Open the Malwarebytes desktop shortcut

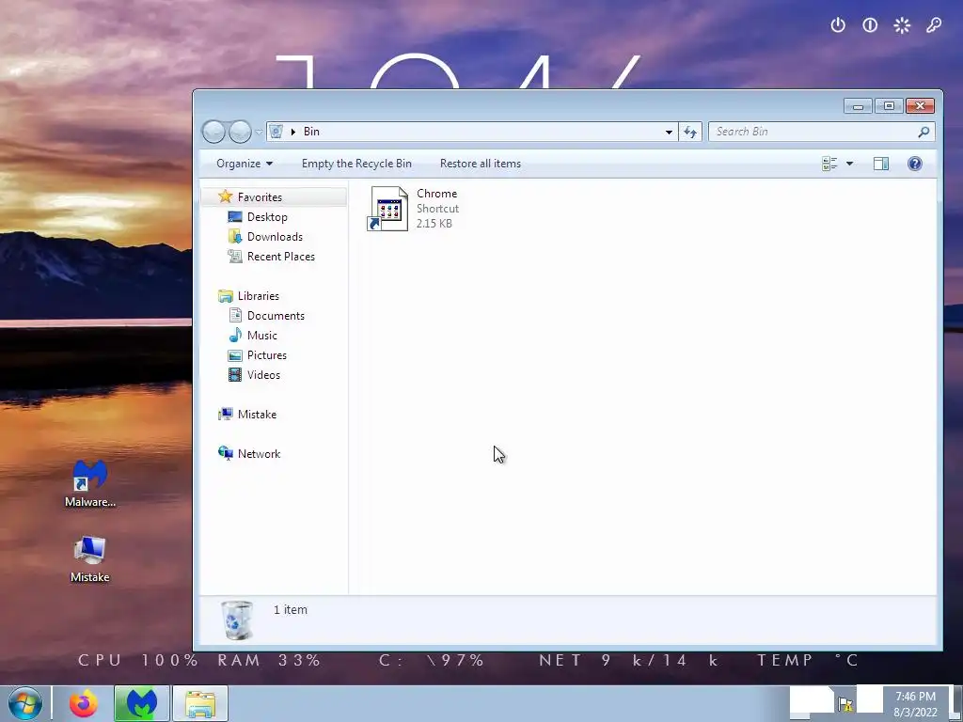90,483
